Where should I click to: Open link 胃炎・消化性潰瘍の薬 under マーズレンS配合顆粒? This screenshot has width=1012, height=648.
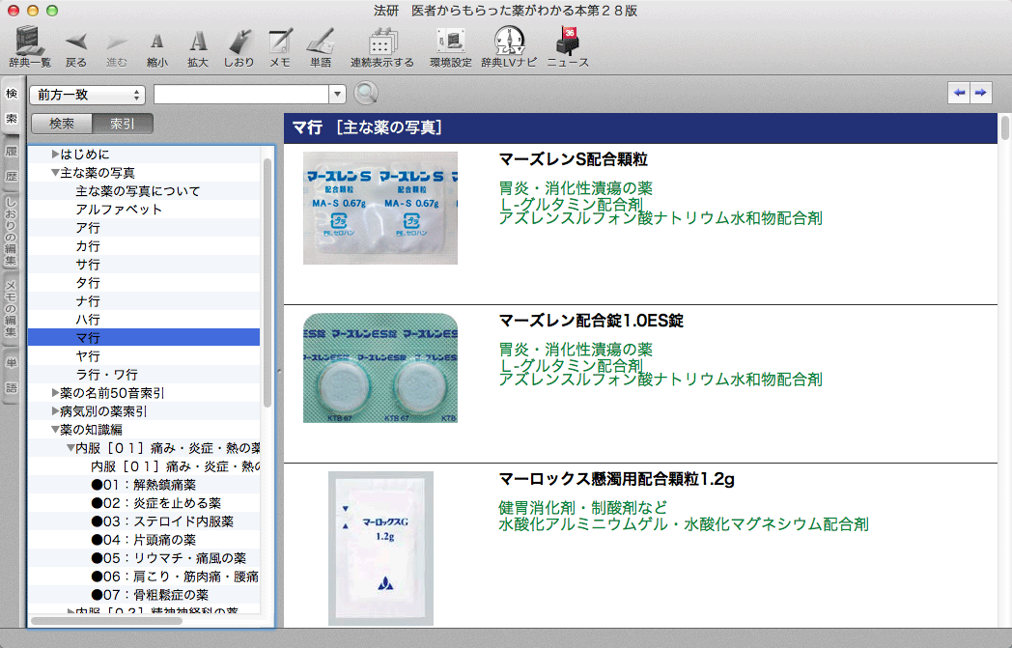[576, 187]
